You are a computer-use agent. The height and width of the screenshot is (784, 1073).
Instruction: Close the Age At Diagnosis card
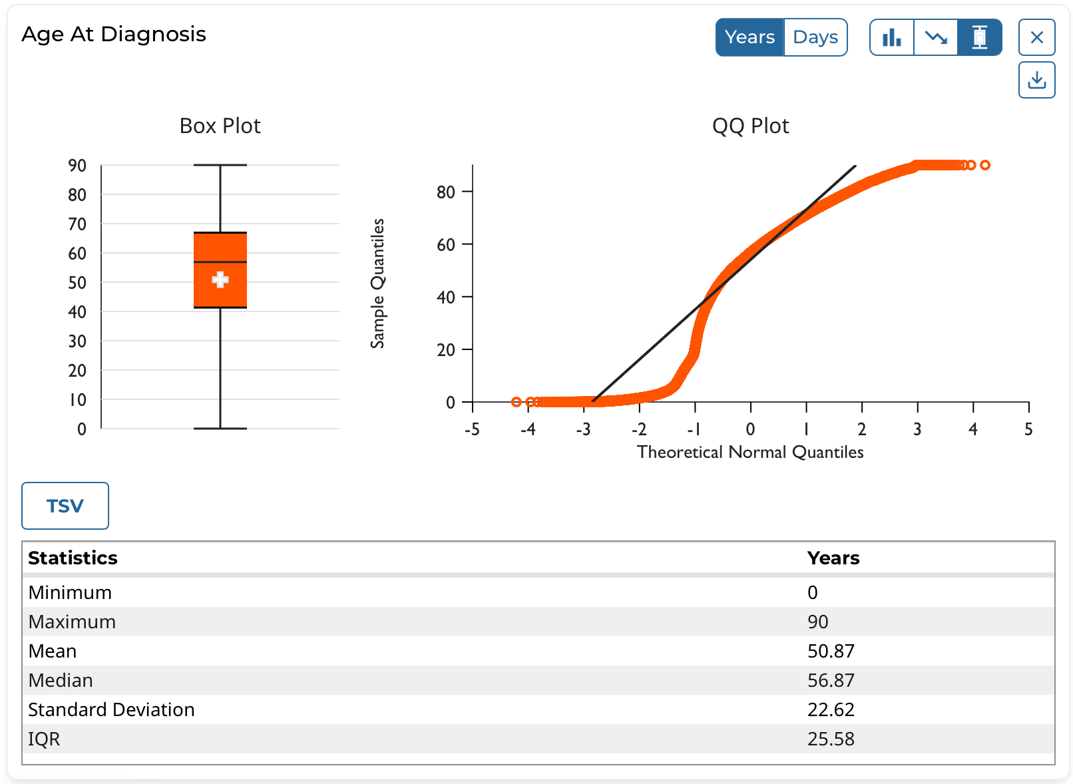click(1036, 37)
